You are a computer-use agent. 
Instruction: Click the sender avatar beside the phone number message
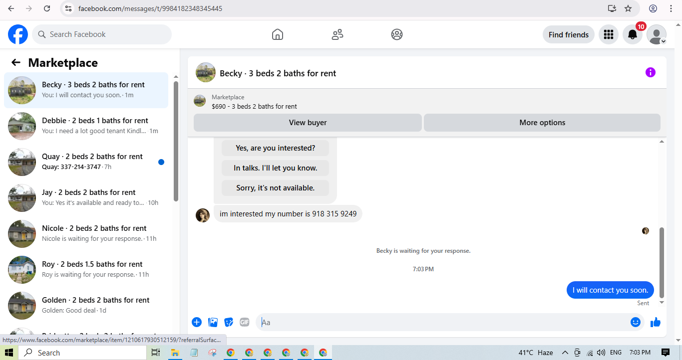pos(203,215)
